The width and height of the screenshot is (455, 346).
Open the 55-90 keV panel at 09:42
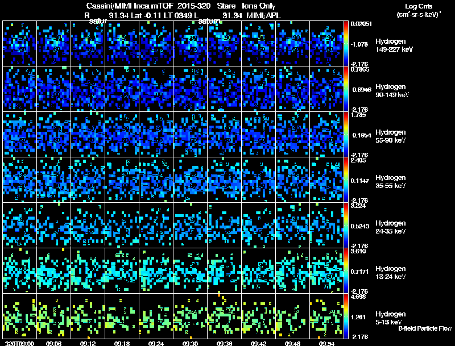pos(258,135)
